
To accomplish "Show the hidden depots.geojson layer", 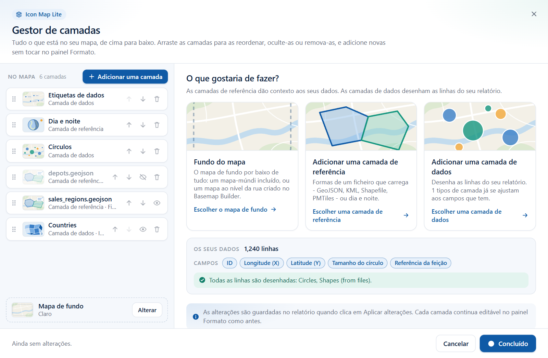I will tap(143, 177).
